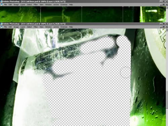Screen dimensions: 168x126
Task: Click the Photoshop icon in the Layer 6 title bar
Action: point(1,24)
